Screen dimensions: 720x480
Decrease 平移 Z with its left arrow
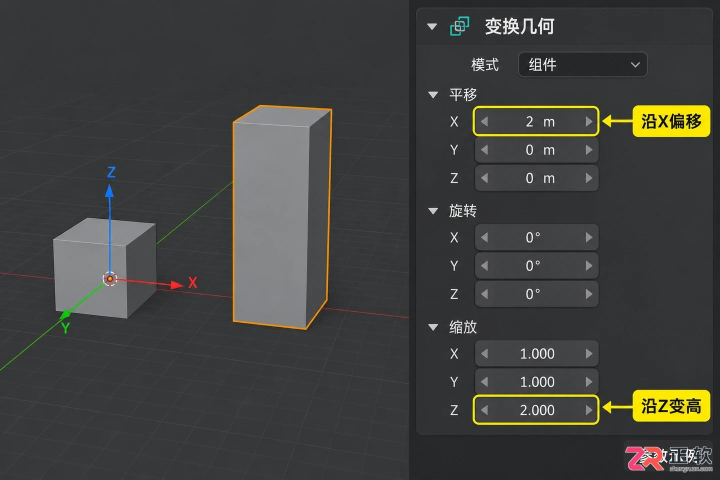(484, 178)
